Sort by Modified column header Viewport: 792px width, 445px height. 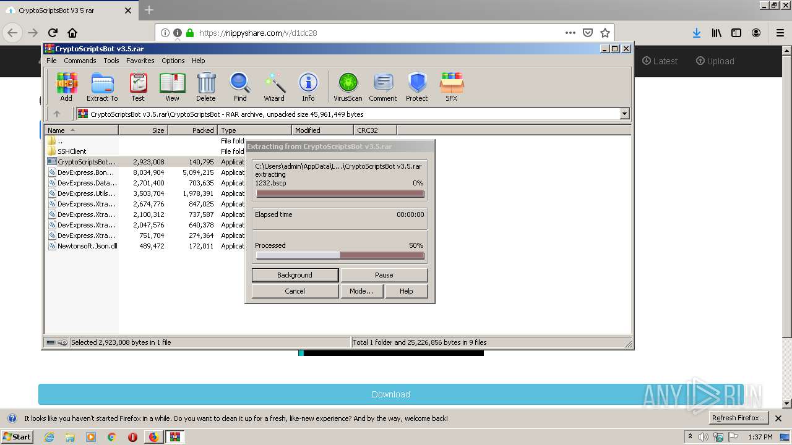coord(322,130)
